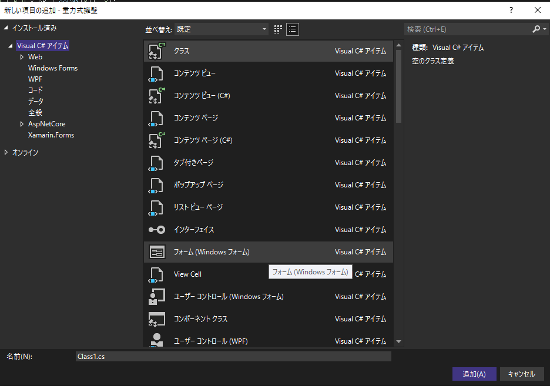Click the フォーム (Windows フォーム) icon
The height and width of the screenshot is (386, 550).
157,252
